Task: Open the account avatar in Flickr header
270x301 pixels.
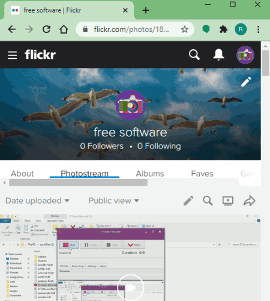Action: (245, 55)
